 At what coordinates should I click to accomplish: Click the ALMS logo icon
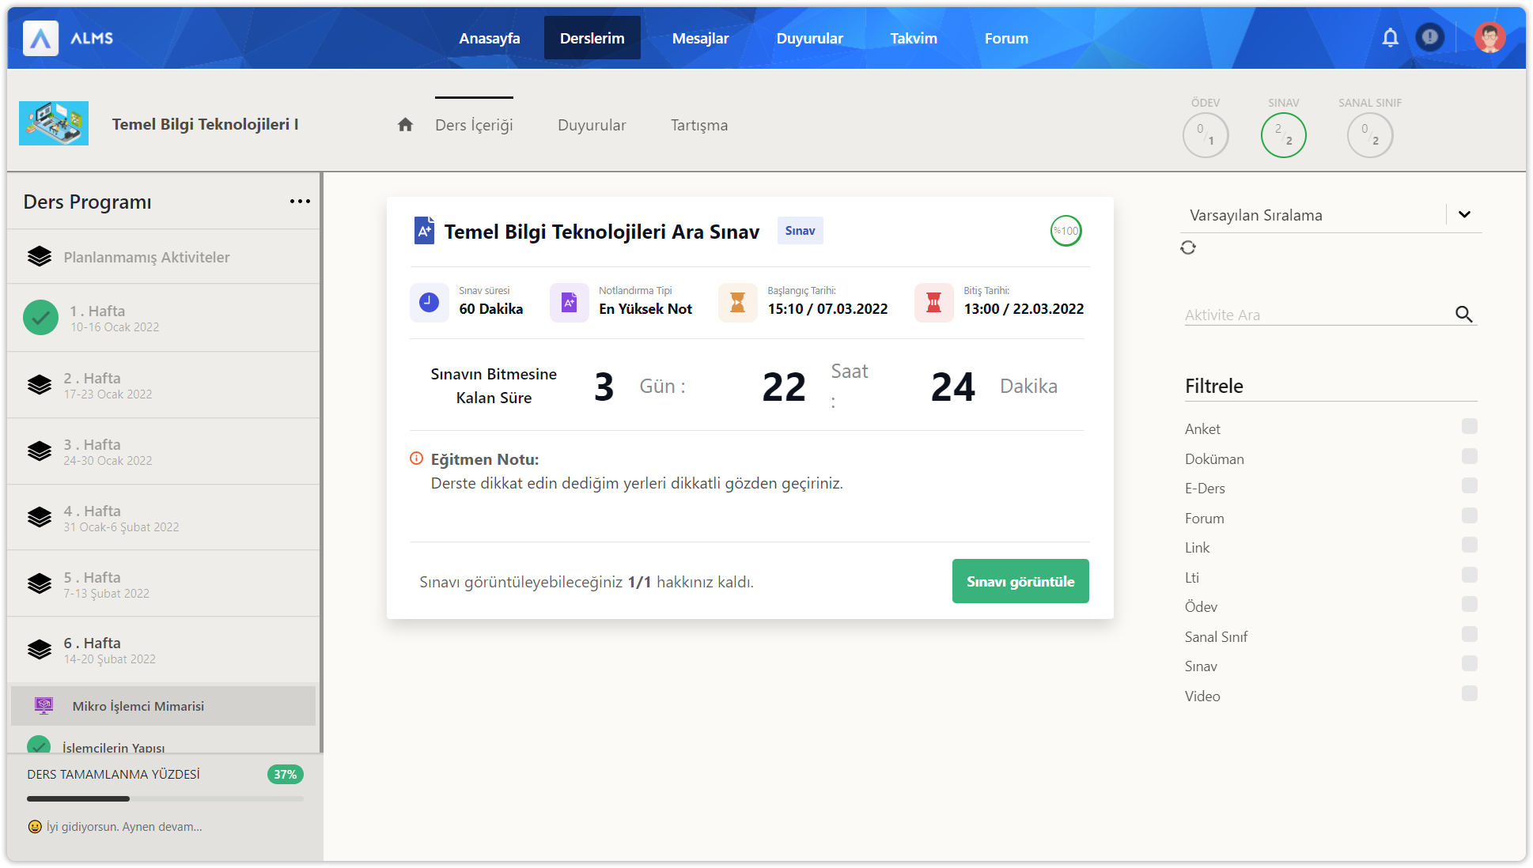pos(40,38)
